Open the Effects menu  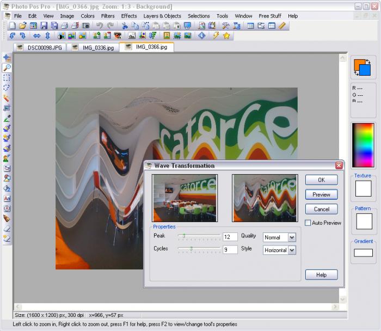click(129, 16)
